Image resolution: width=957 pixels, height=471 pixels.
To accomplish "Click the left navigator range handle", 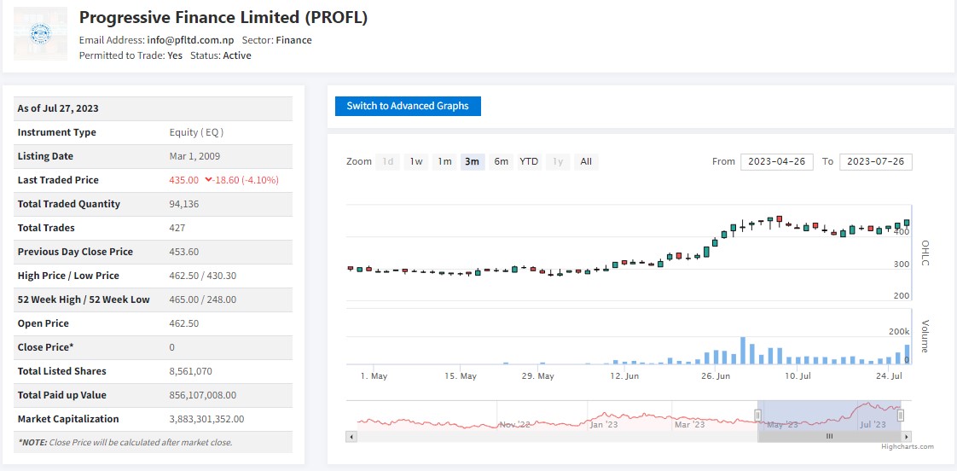I will (x=757, y=416).
